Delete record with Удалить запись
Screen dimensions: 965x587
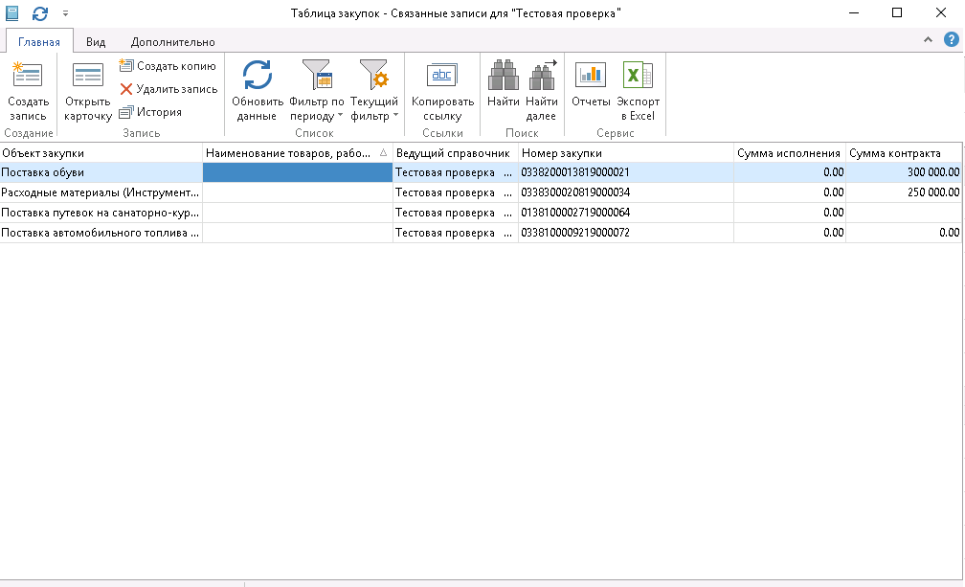pyautogui.click(x=168, y=89)
